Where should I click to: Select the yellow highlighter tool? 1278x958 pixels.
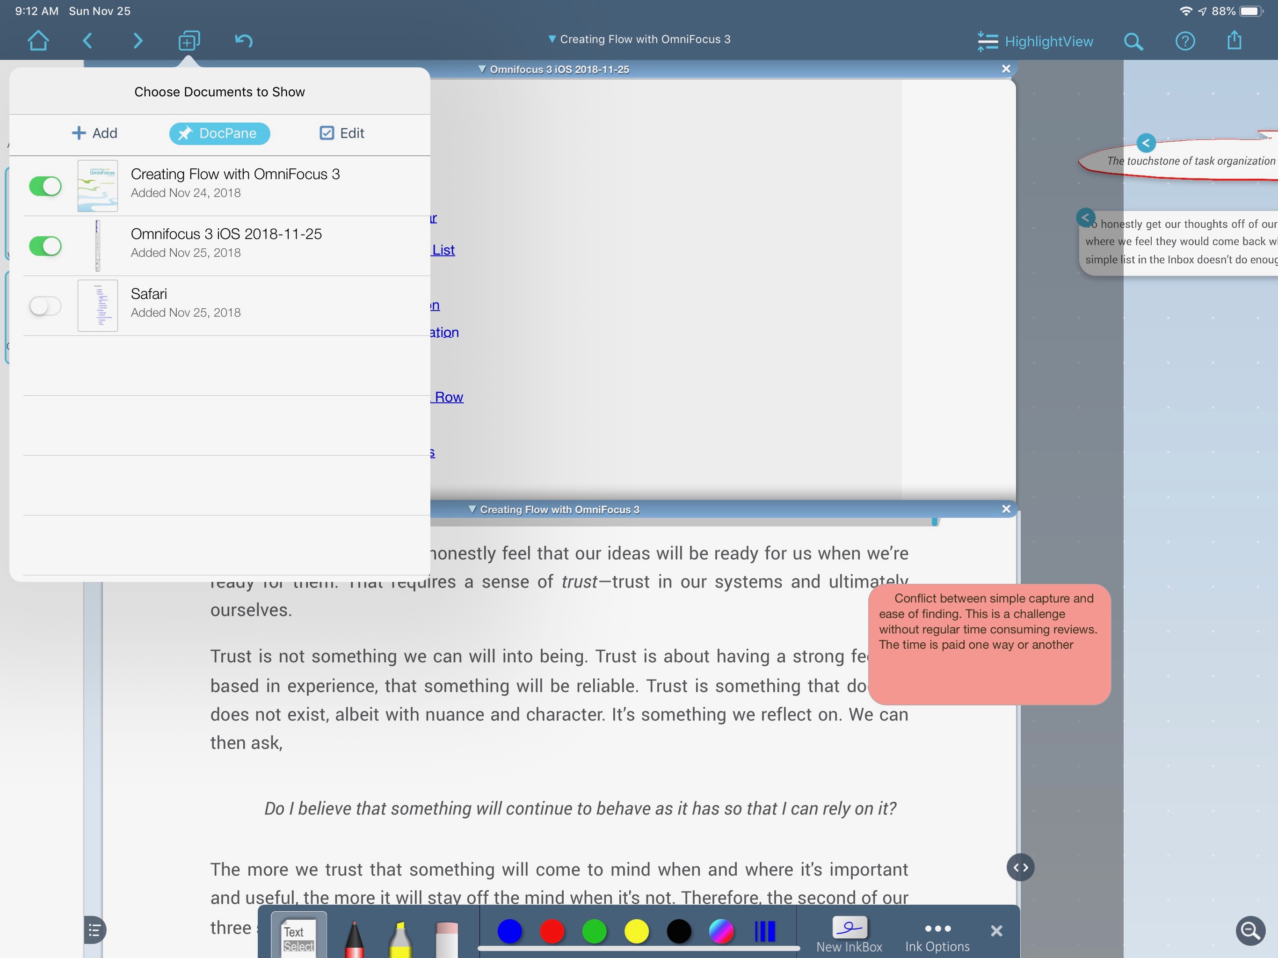click(400, 939)
